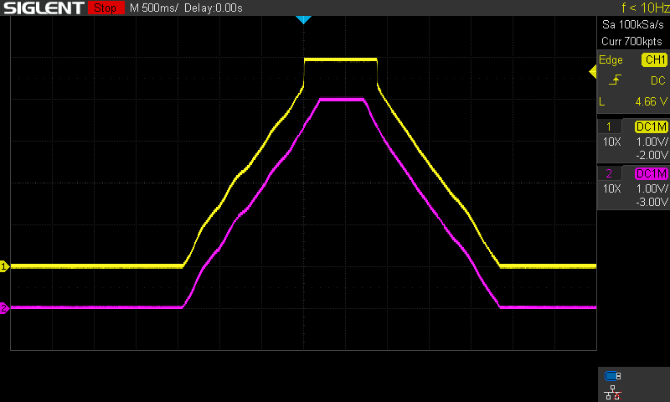The width and height of the screenshot is (670, 402).
Task: Click the red Stop status indicator
Action: (x=104, y=8)
